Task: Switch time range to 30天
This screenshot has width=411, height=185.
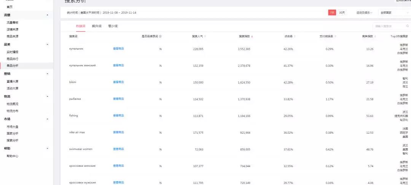Action: (342, 13)
